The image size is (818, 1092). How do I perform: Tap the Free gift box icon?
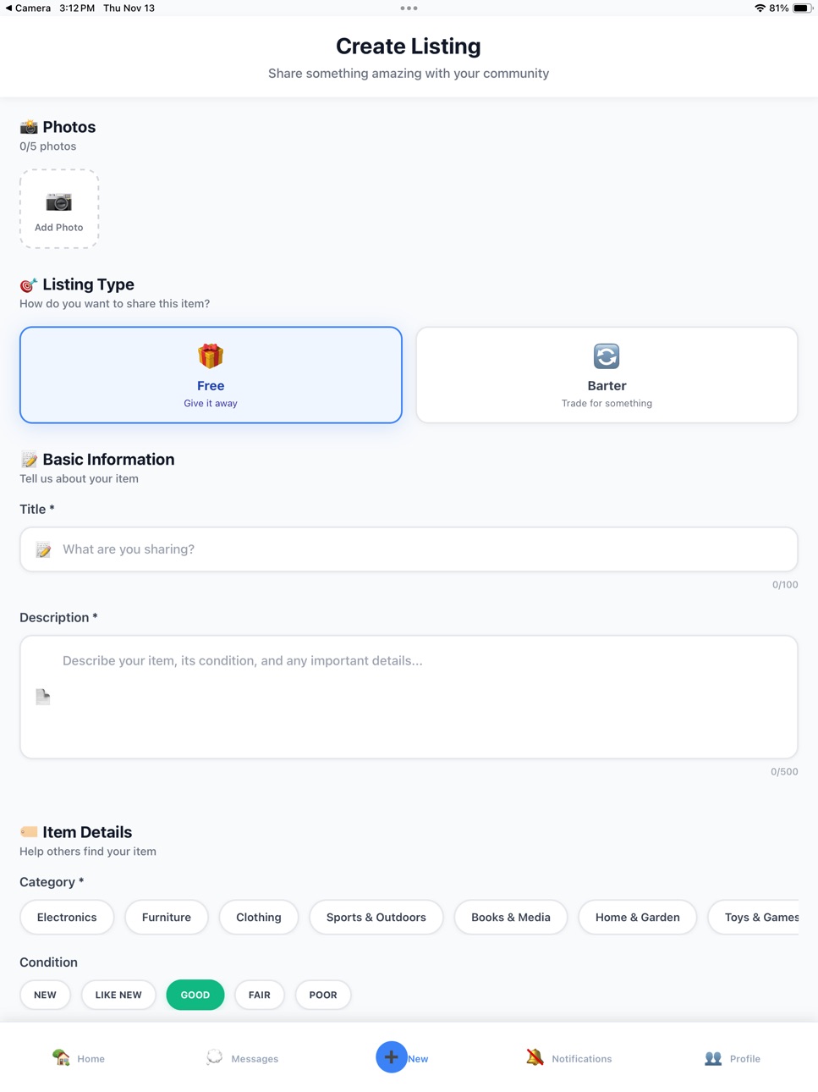point(211,356)
